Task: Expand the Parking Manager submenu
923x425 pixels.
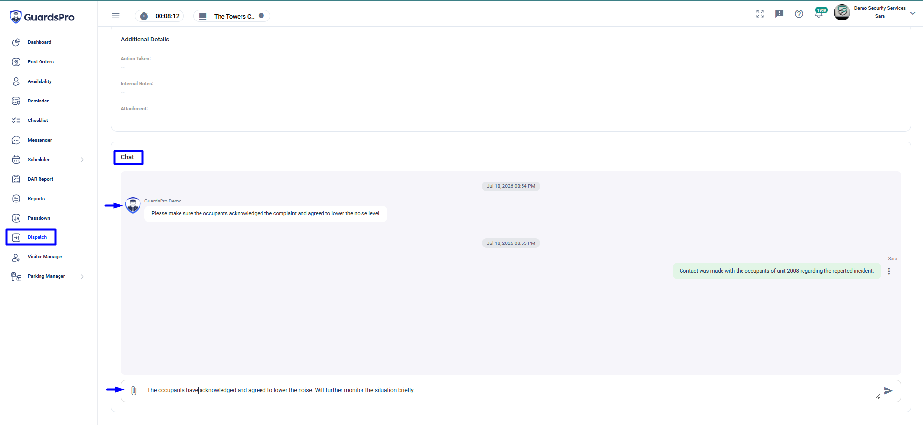Action: [x=82, y=276]
